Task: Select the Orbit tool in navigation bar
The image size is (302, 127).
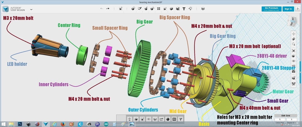Action: [293, 39]
